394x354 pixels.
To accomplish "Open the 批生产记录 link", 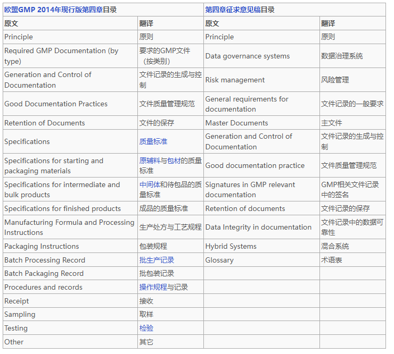I will (x=157, y=260).
